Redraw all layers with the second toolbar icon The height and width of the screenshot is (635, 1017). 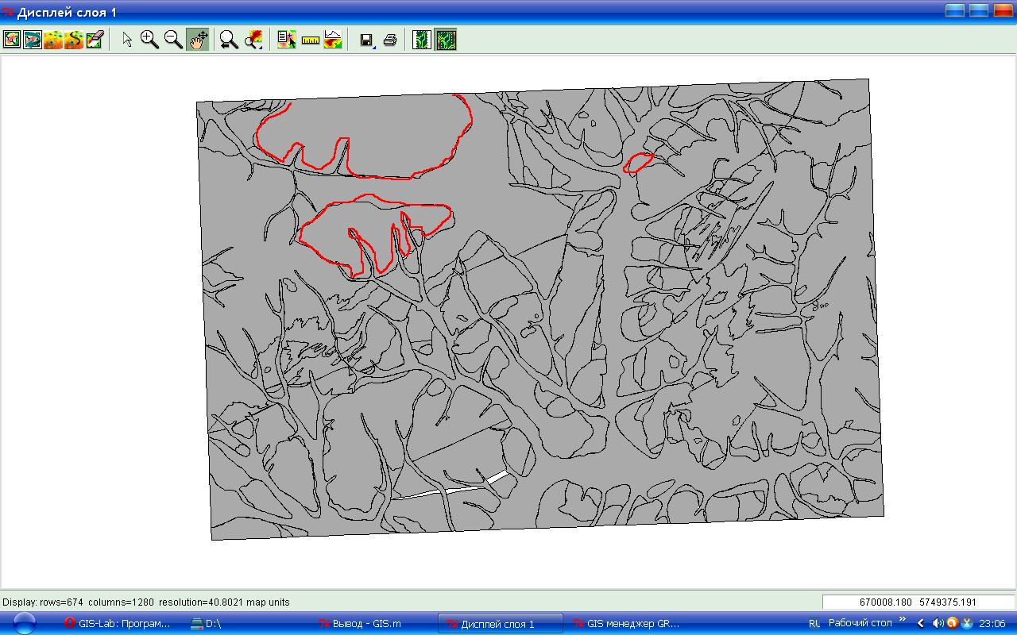(x=33, y=40)
